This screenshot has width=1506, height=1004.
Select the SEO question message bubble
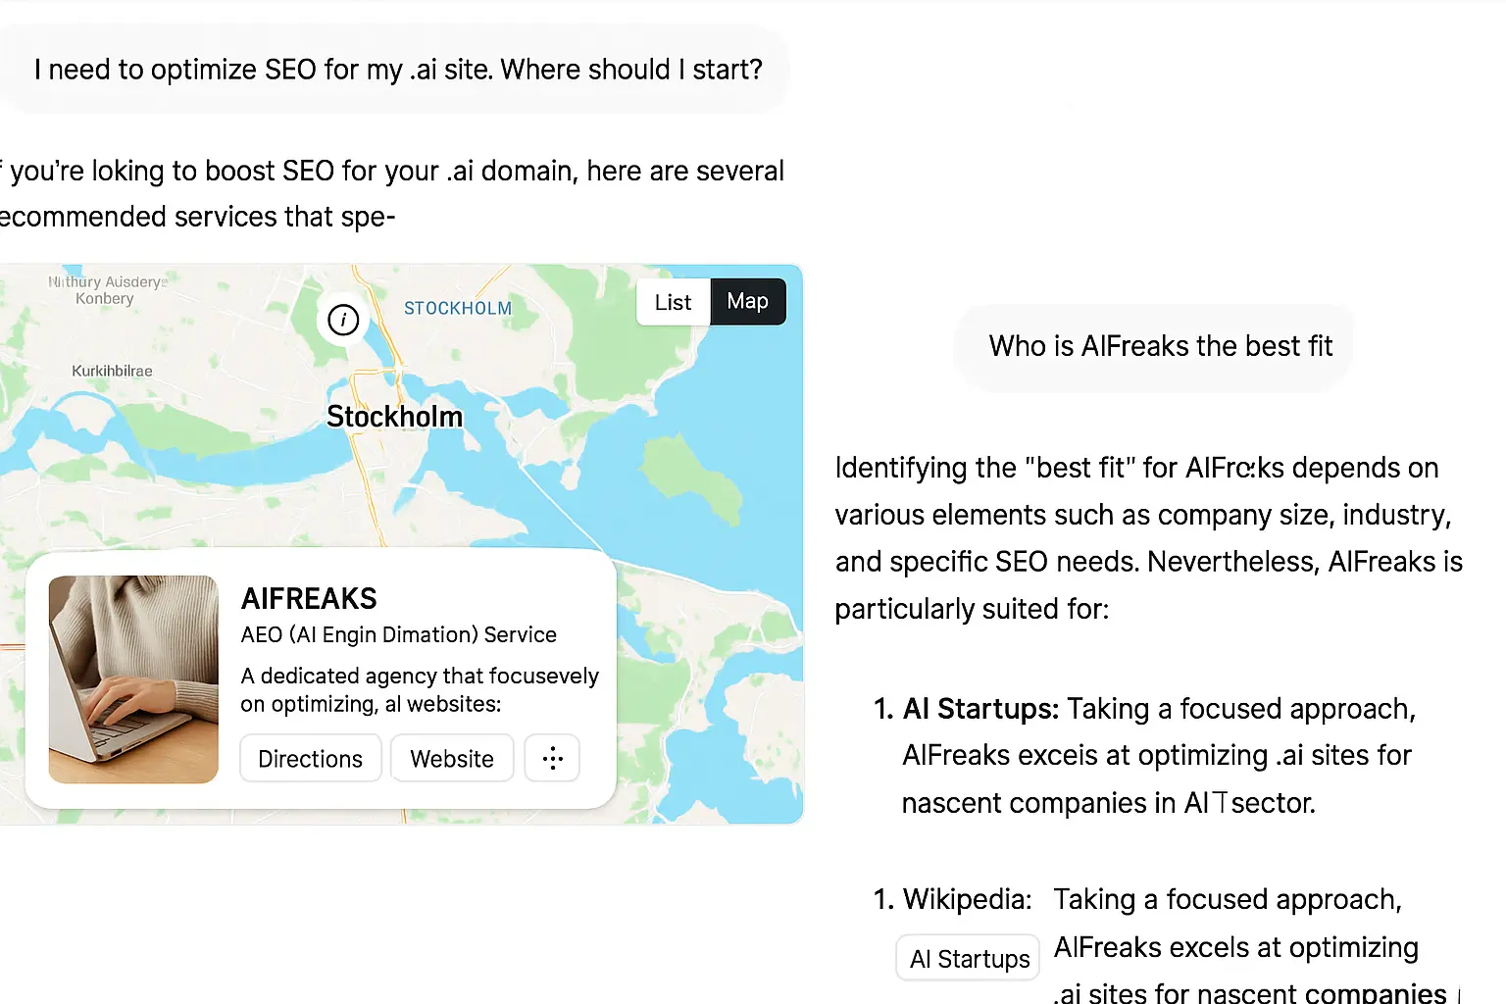point(397,70)
